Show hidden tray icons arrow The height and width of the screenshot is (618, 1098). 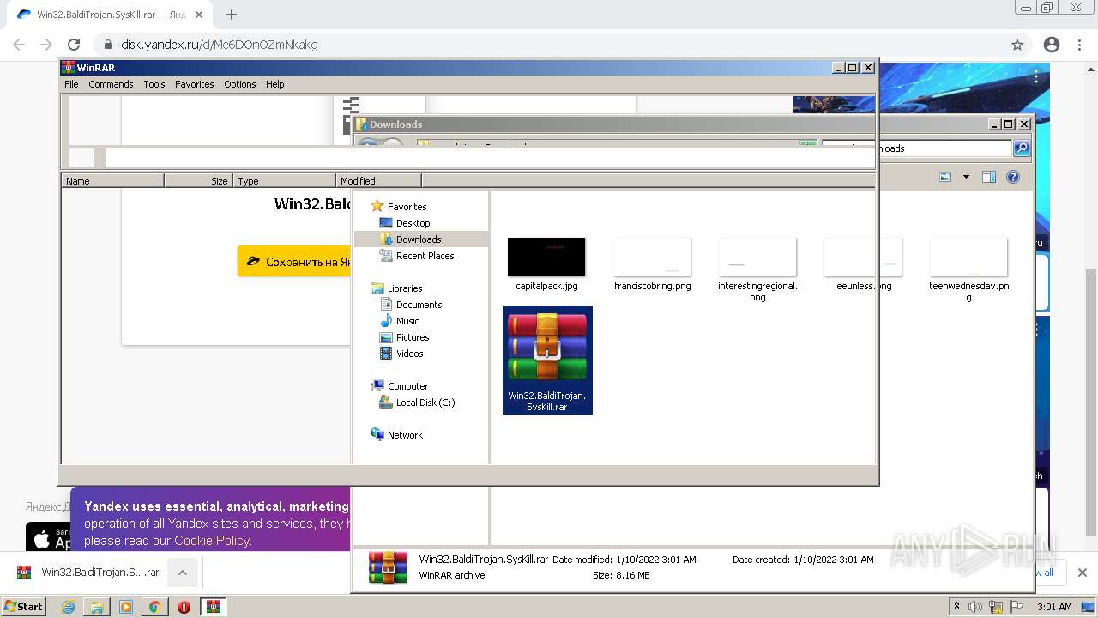(957, 607)
